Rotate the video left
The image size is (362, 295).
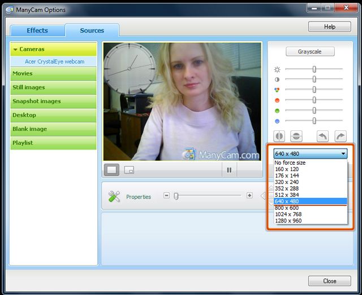[322, 137]
